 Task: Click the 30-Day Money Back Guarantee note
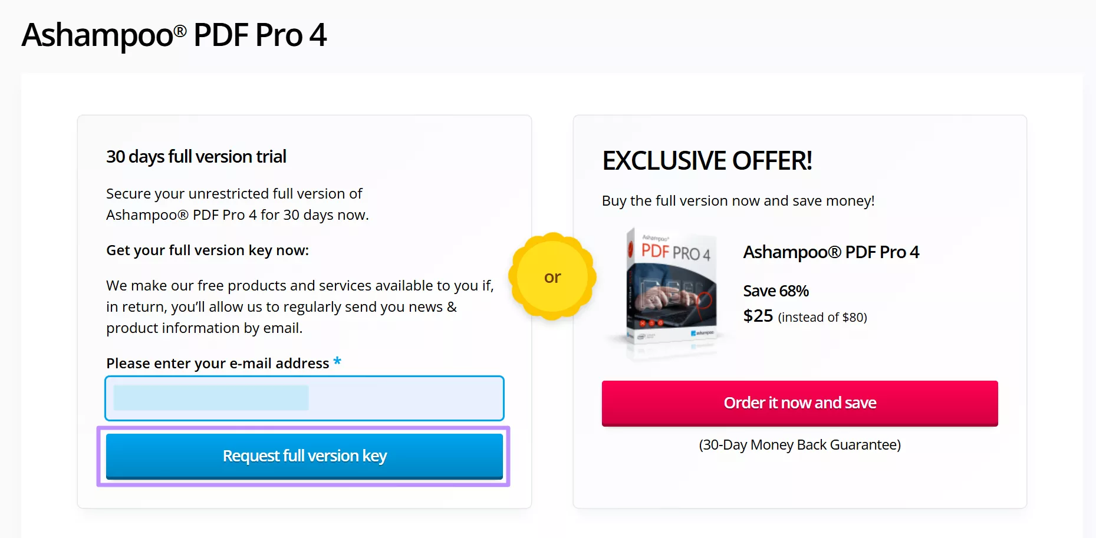coord(799,445)
